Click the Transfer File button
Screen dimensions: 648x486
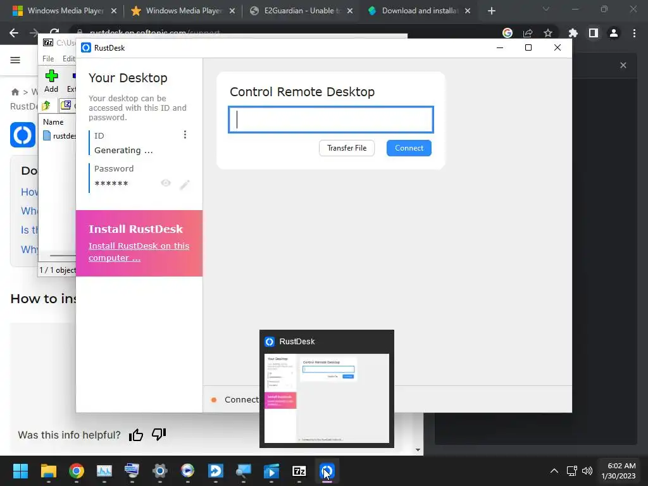click(x=347, y=148)
